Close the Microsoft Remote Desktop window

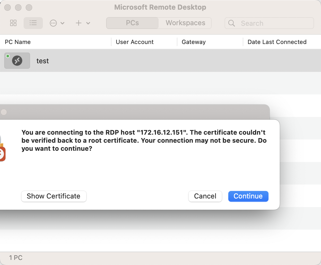coord(8,8)
